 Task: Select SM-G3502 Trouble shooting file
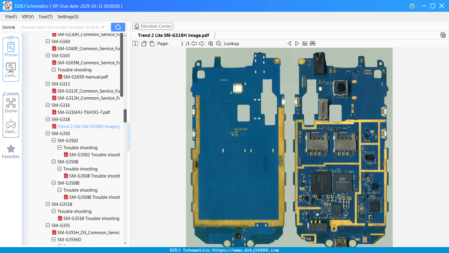click(92, 155)
